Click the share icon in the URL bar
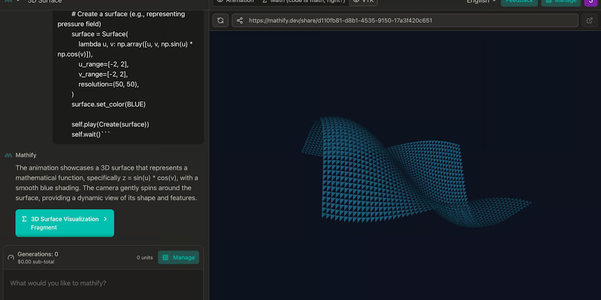Viewport: 601px width, 300px height. (x=239, y=21)
